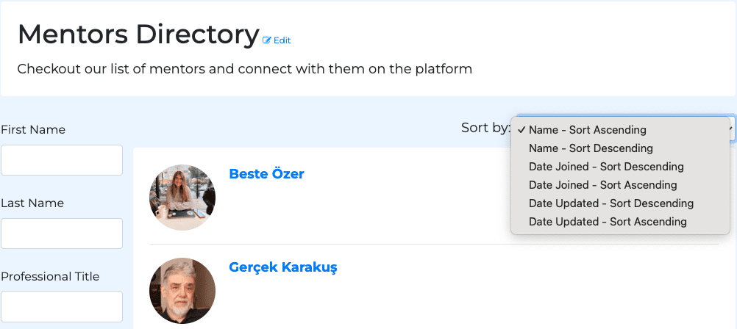Click the pencil icon beside Edit

tap(267, 40)
